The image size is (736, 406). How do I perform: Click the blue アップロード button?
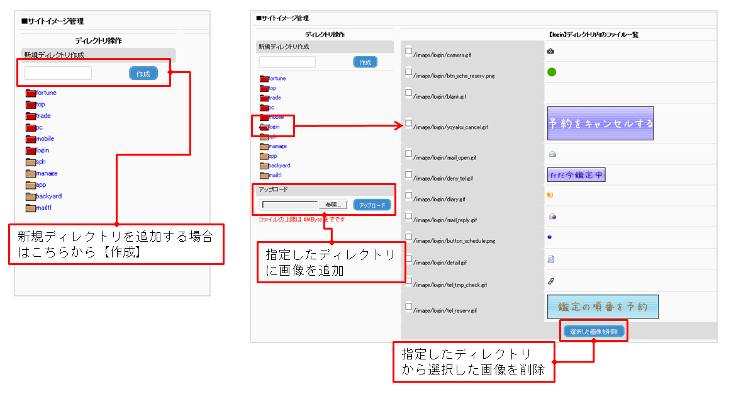pos(372,205)
